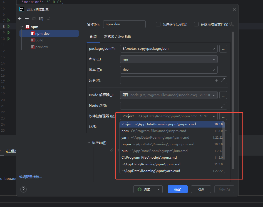The height and width of the screenshot is (207, 263).
Task: Open project file storage settings gear
Action: click(232, 24)
